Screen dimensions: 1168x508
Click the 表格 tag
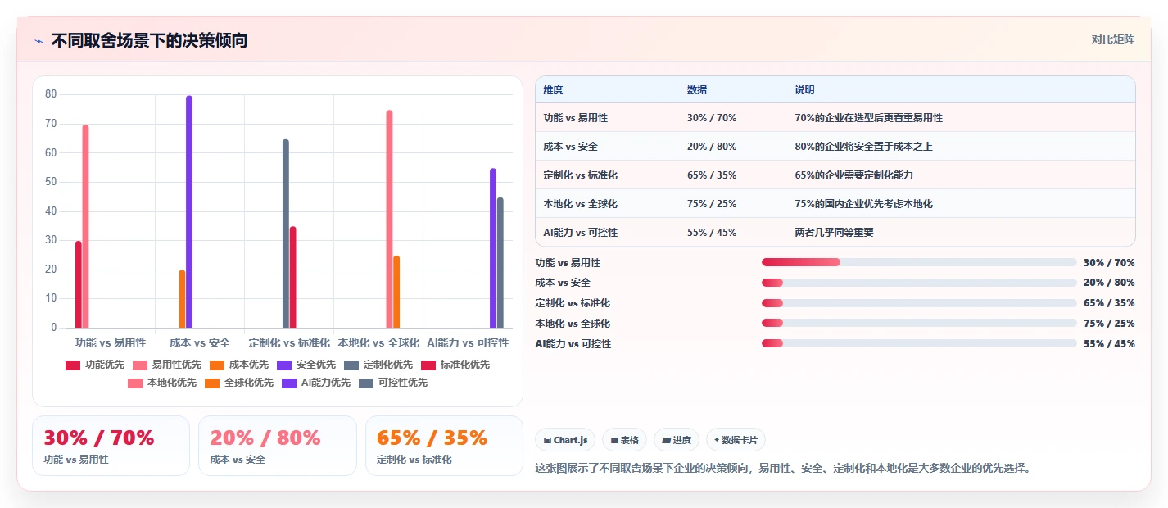(624, 440)
